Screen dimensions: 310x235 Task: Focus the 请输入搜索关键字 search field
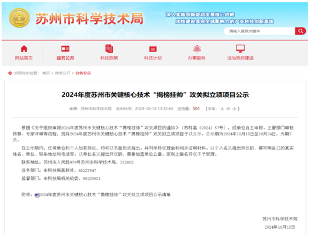(x=259, y=31)
